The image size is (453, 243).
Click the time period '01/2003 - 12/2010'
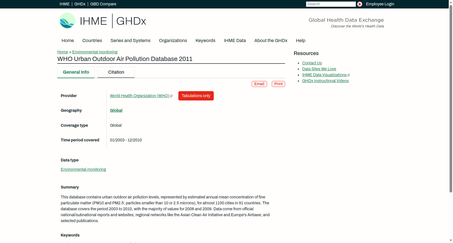[x=126, y=140]
